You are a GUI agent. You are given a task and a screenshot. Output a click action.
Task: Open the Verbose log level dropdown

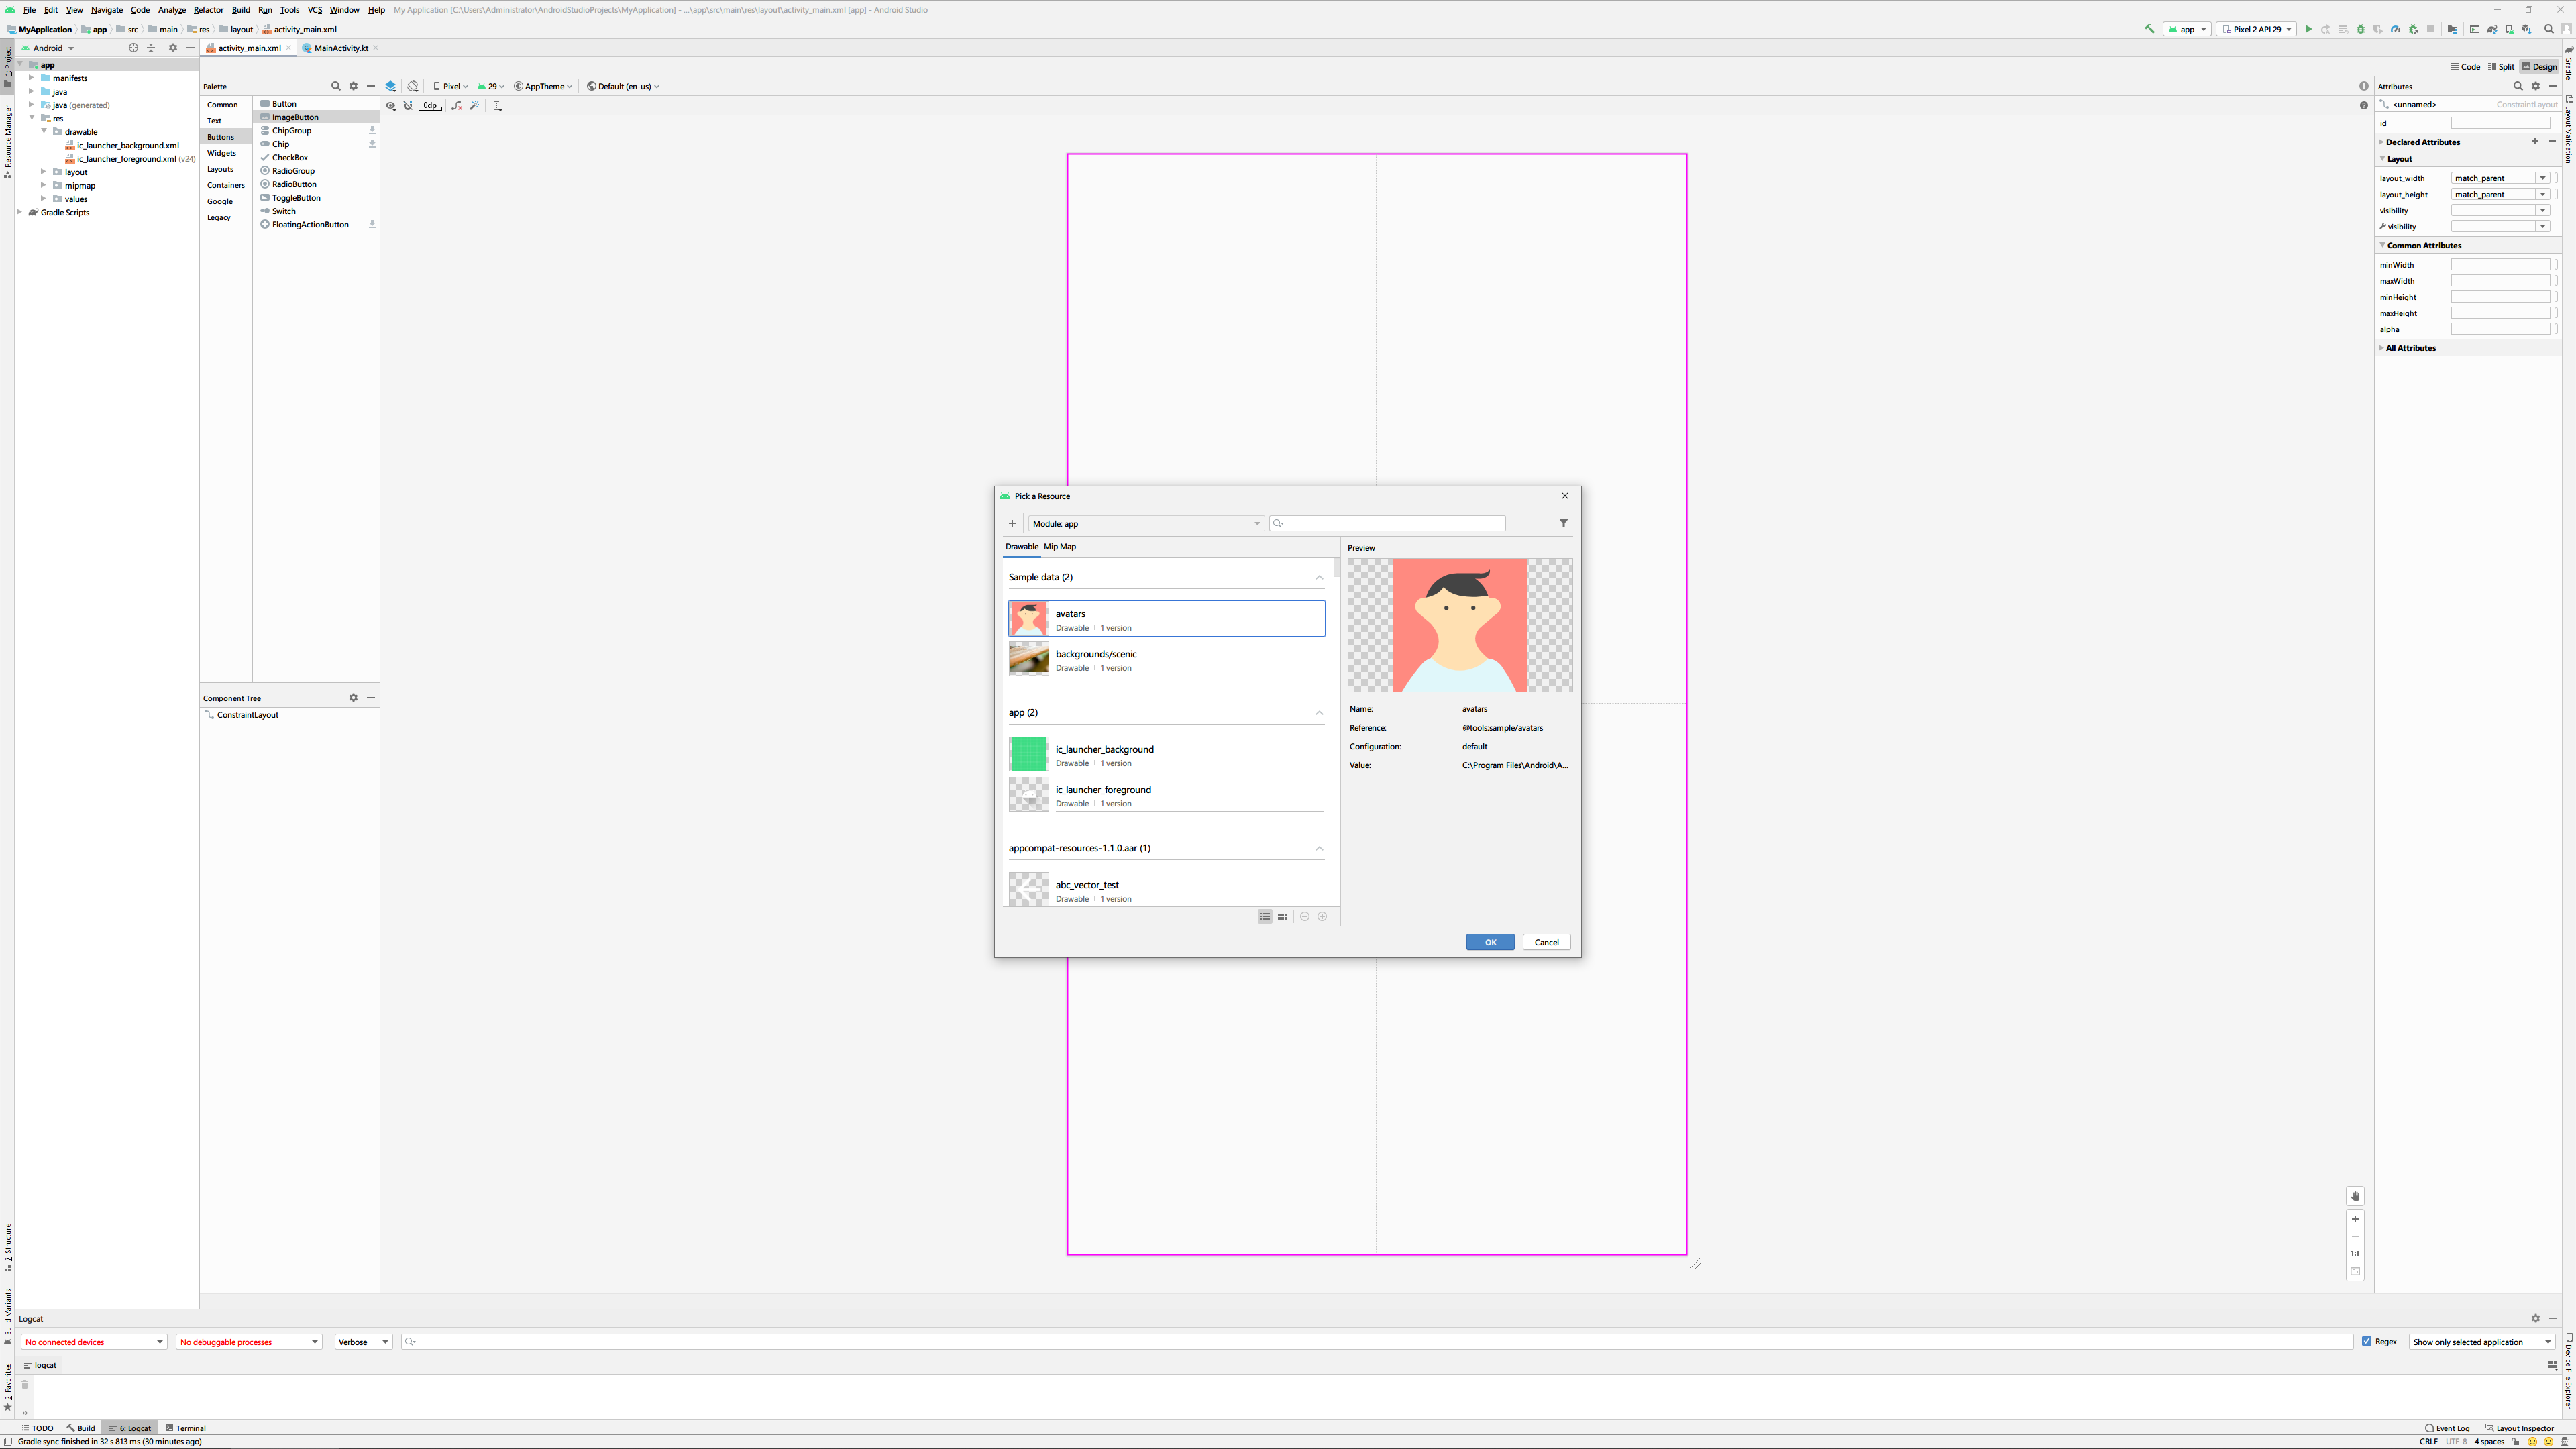point(363,1342)
